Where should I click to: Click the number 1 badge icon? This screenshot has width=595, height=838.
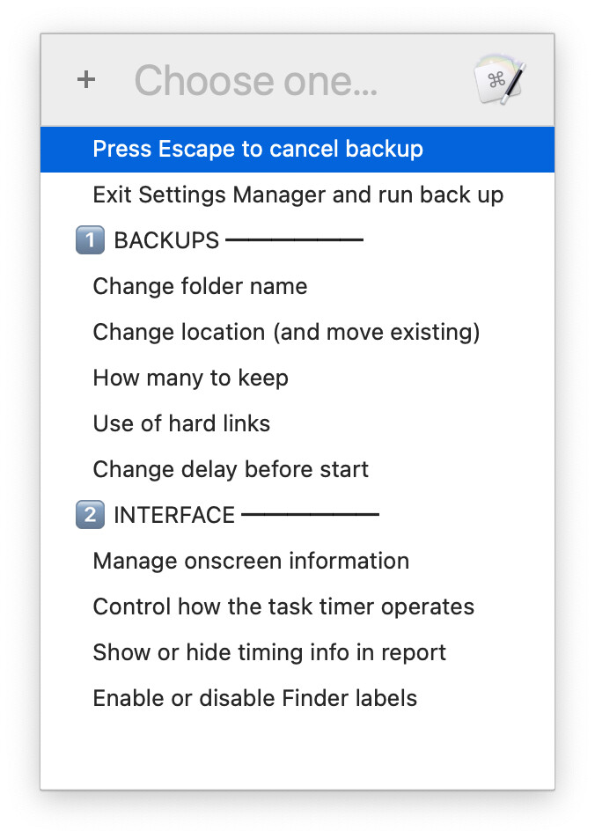pos(90,240)
